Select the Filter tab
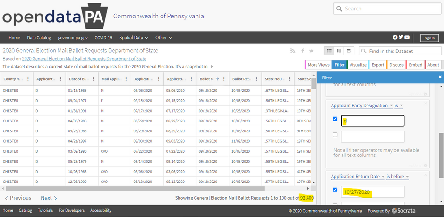The height and width of the screenshot is (217, 444). (340, 65)
